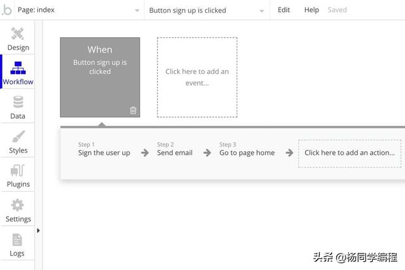
Task: Open the Edit menu
Action: [x=284, y=10]
